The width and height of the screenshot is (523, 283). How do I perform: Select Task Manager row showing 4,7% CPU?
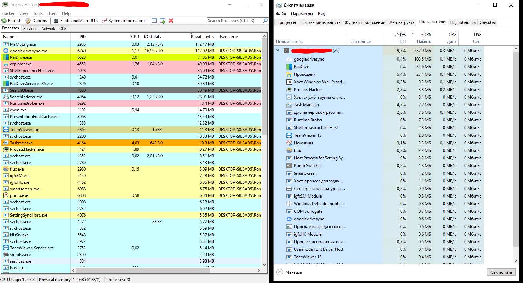pos(379,105)
